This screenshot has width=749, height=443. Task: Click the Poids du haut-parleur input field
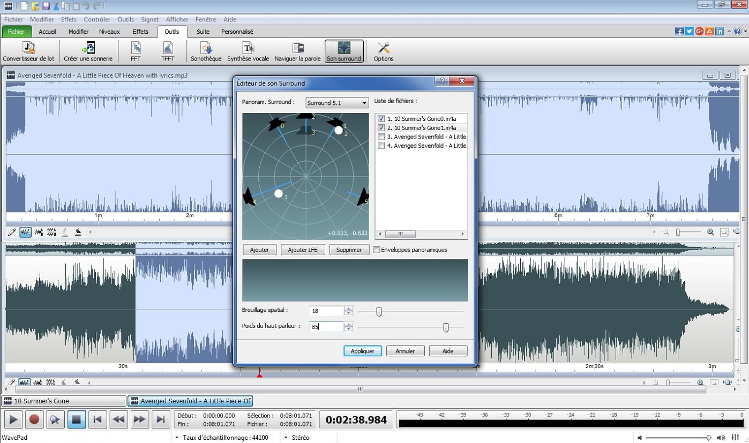click(x=326, y=326)
